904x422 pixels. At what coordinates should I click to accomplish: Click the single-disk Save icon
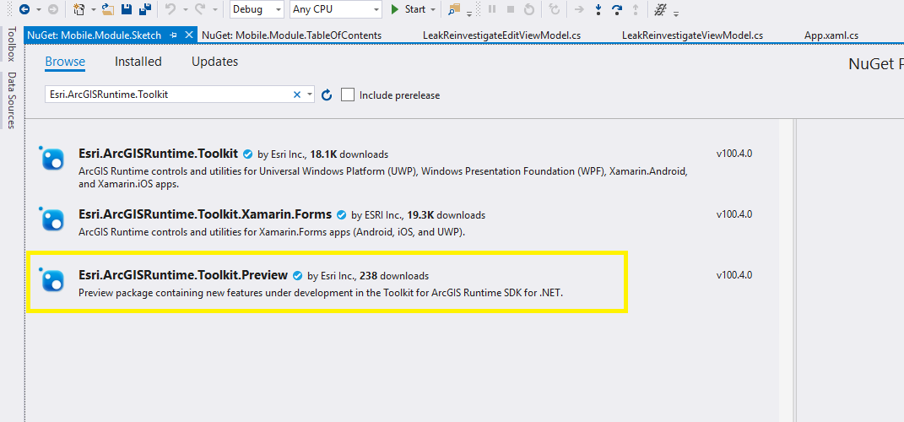126,9
